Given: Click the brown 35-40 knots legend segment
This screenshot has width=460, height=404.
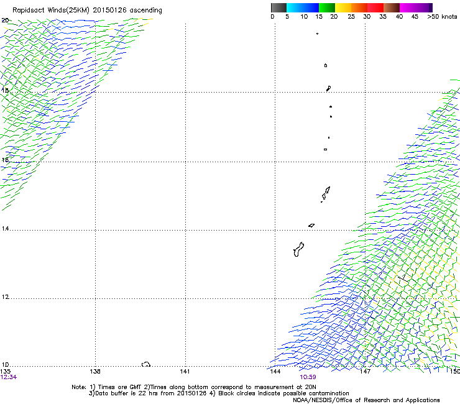Looking at the screenshot, I should click(x=392, y=7).
